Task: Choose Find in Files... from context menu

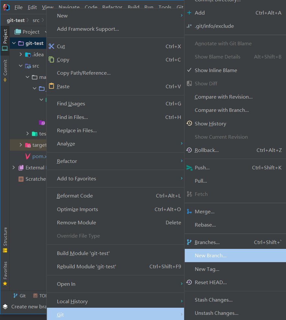Action: [x=115, y=117]
